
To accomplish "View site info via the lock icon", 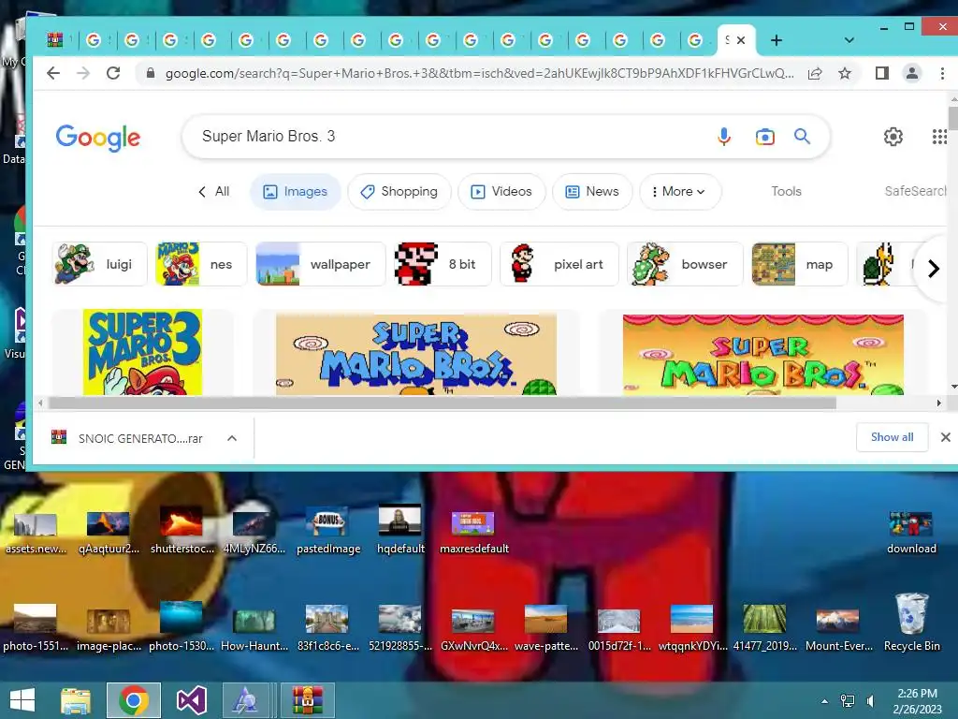I will (x=151, y=73).
